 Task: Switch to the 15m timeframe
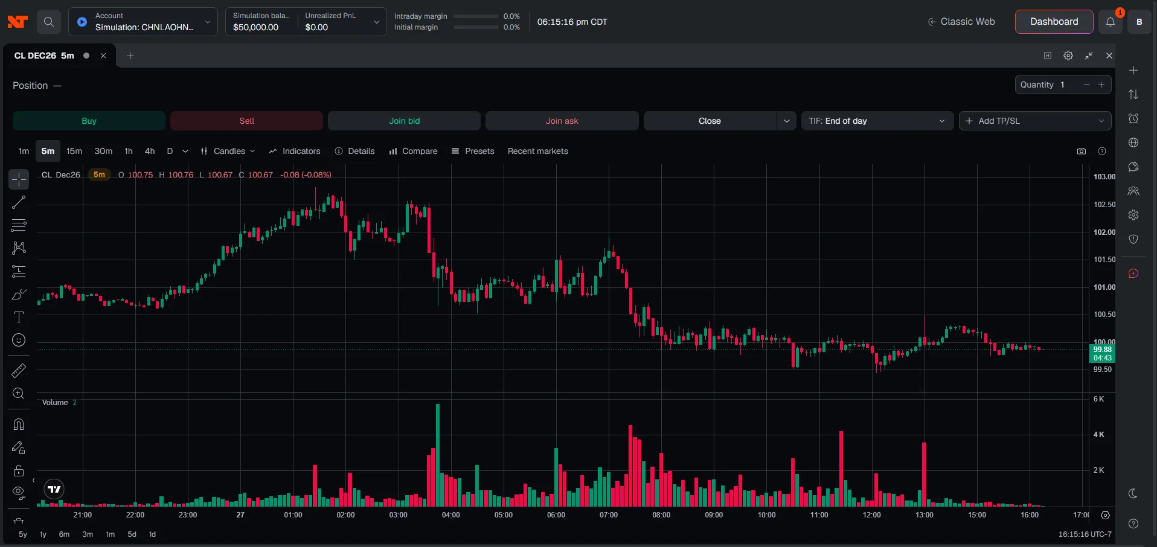74,151
